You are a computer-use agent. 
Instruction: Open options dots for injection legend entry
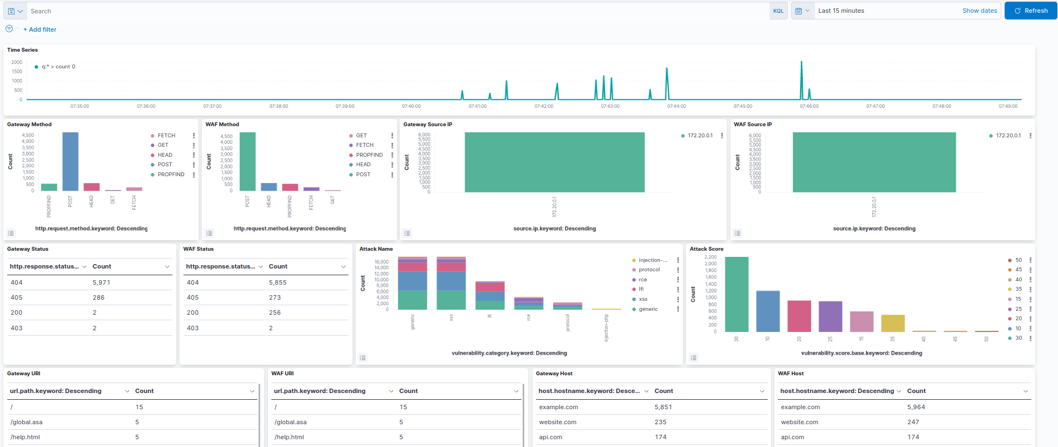(x=678, y=260)
